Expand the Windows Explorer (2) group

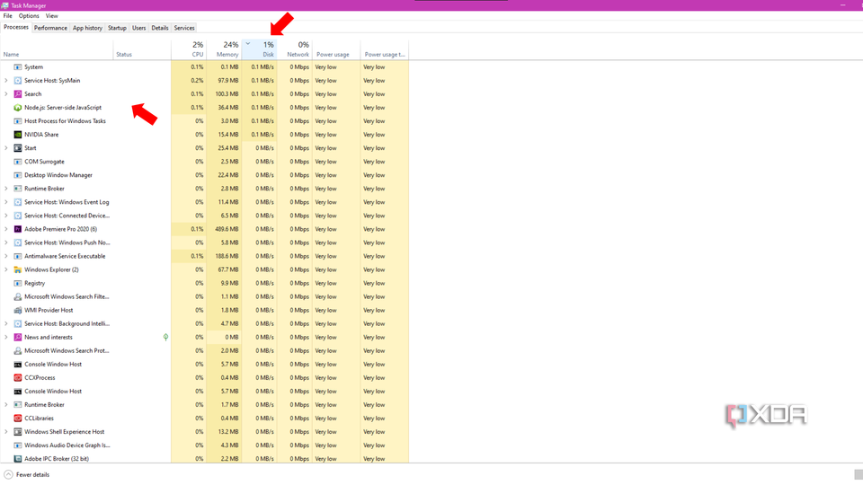(x=6, y=269)
